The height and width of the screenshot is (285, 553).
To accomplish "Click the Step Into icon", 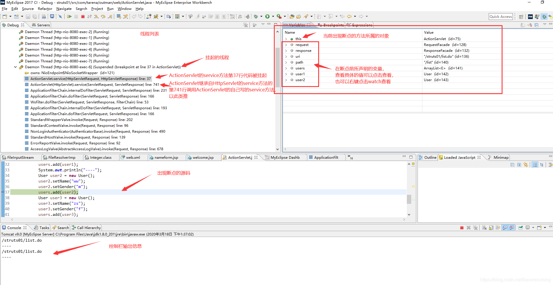I will pos(96,16).
